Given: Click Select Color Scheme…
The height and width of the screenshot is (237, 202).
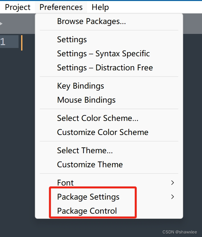Looking at the screenshot, I should click(109, 118).
